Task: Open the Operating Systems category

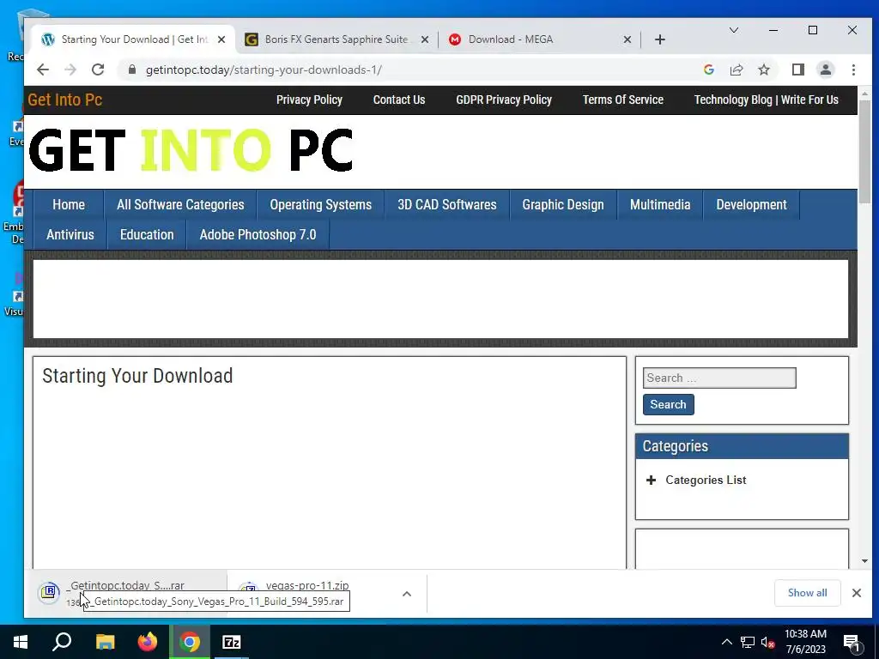Action: click(321, 204)
